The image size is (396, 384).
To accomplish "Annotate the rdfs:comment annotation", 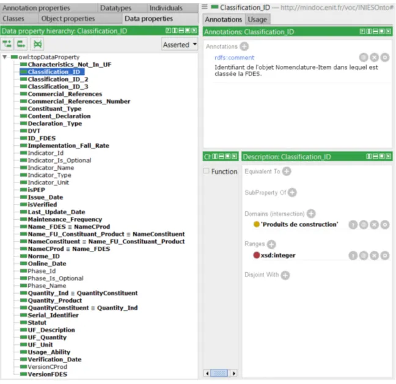I will pyautogui.click(x=364, y=57).
